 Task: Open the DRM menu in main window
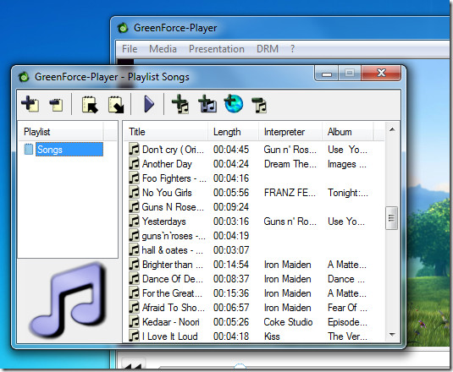(268, 49)
